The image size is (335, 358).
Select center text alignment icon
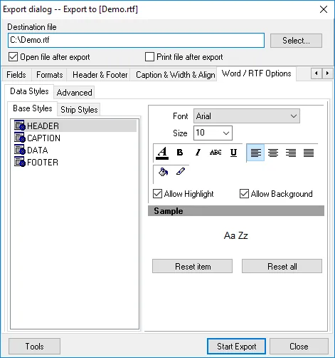pos(273,153)
